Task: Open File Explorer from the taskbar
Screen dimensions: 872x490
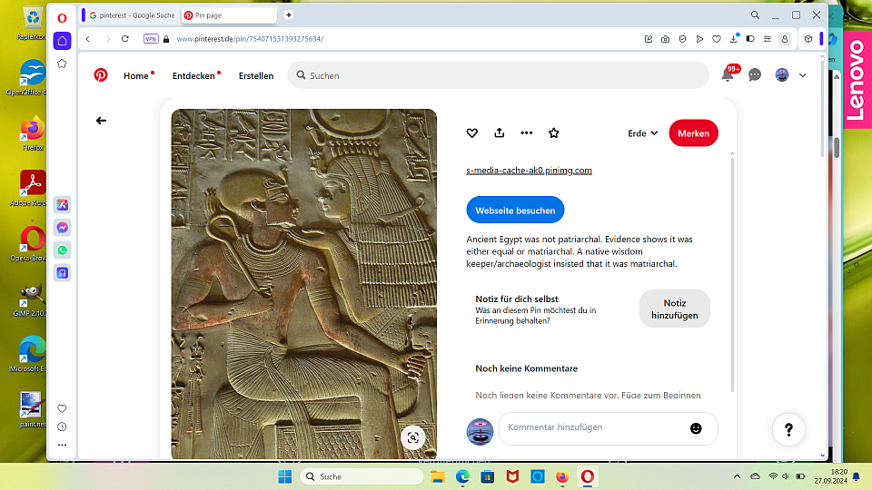Action: pos(438,476)
